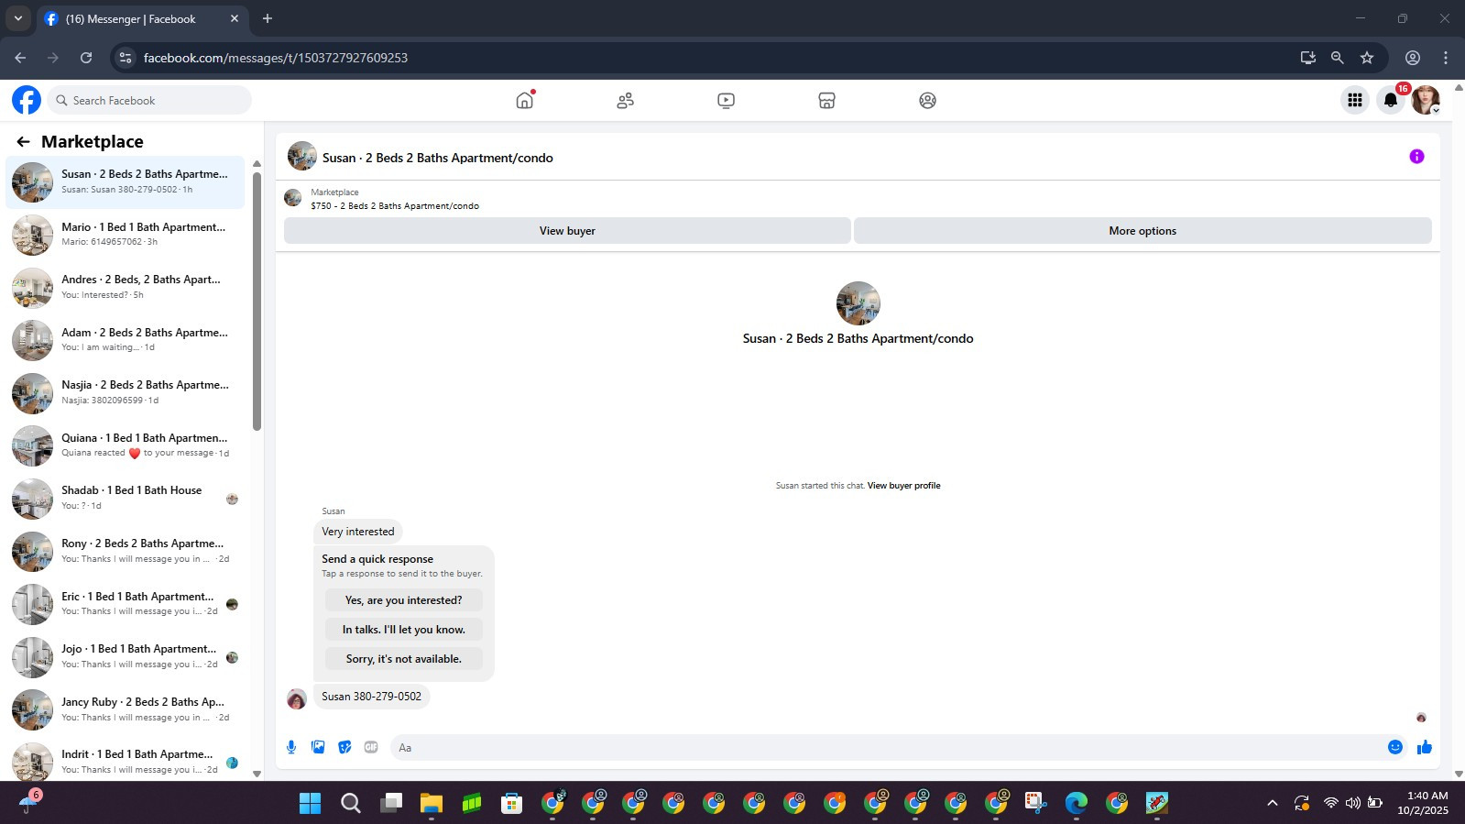Open Indrit's 1 Bed 1 Bath chat
The image size is (1465, 824).
126,762
